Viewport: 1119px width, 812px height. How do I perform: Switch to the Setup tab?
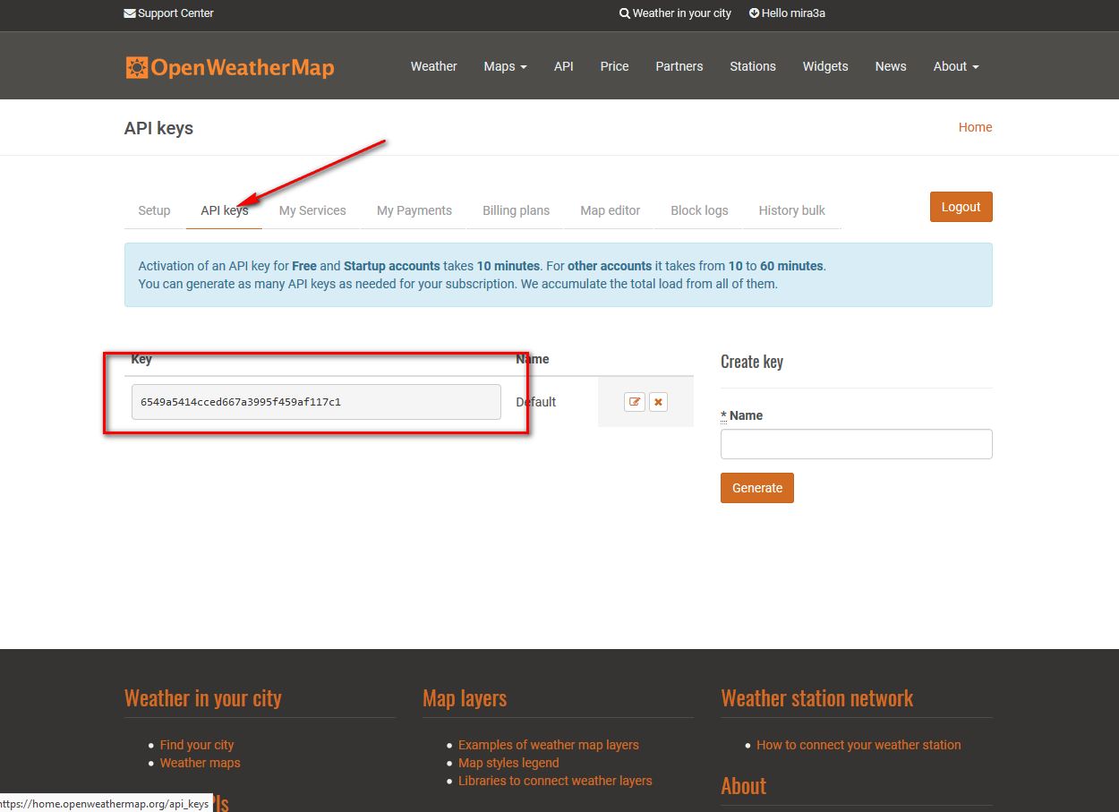tap(154, 210)
